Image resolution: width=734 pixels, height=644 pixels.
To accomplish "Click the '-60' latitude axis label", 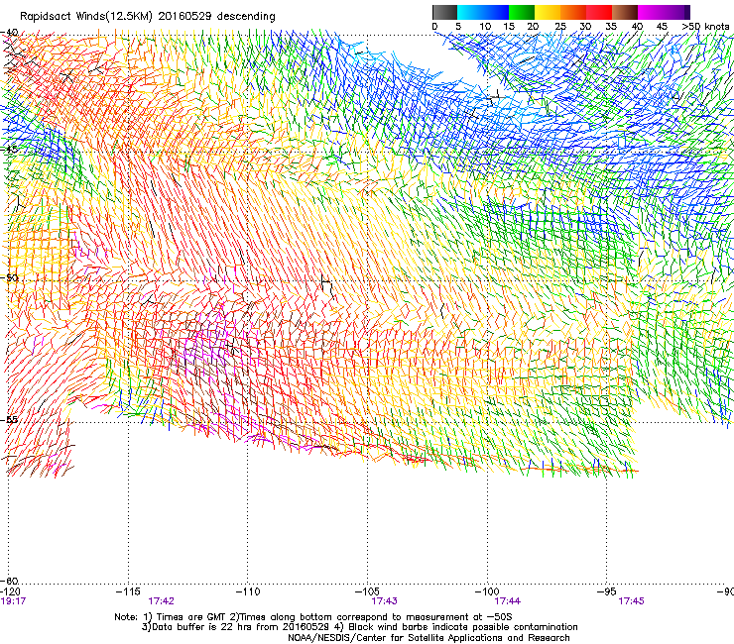I will (x=9, y=581).
